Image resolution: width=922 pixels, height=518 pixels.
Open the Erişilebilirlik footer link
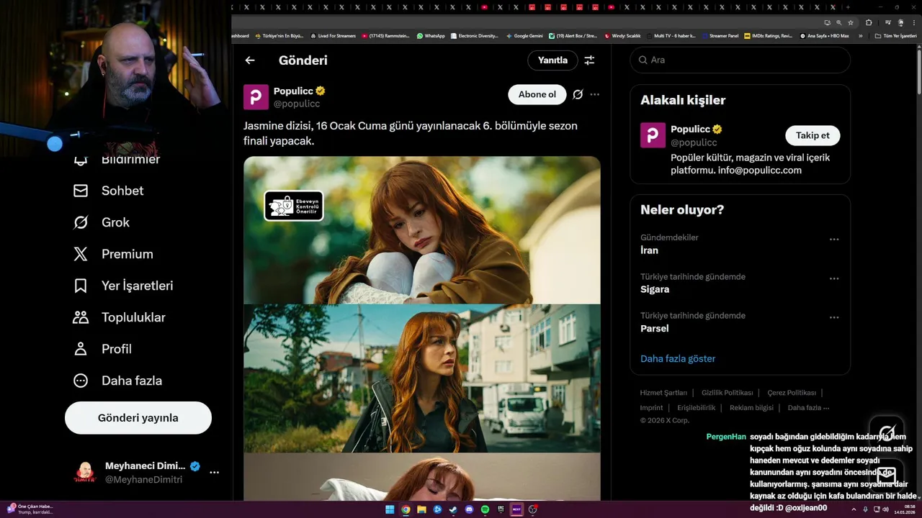point(697,408)
